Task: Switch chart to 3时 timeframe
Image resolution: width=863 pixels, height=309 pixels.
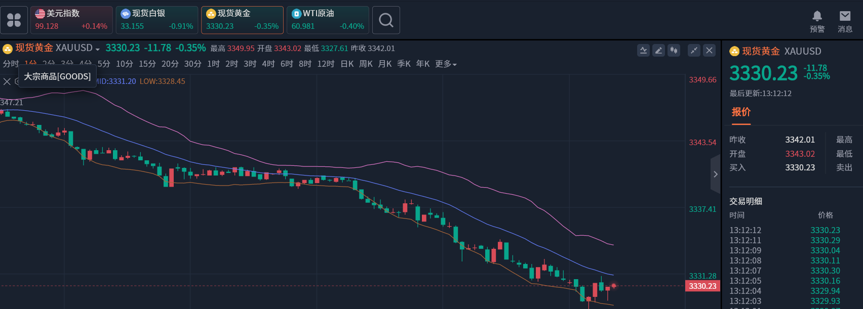Action: pyautogui.click(x=250, y=64)
